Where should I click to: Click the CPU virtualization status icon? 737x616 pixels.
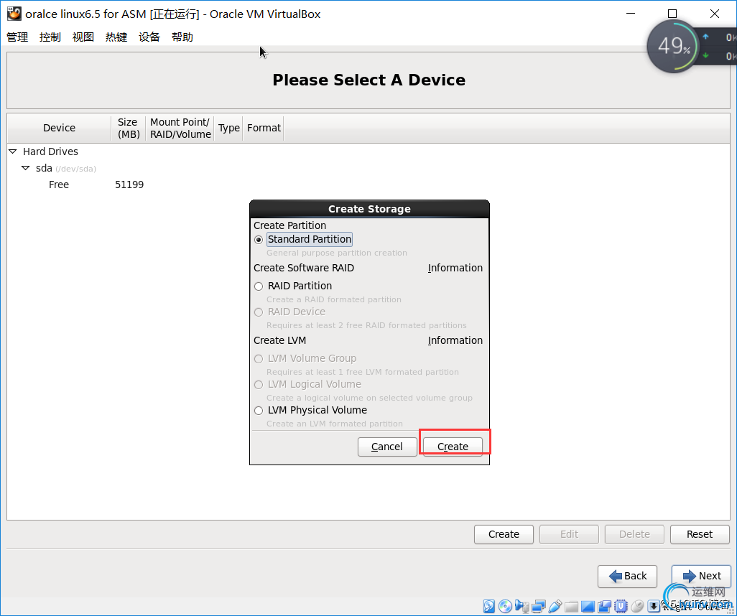coord(621,606)
